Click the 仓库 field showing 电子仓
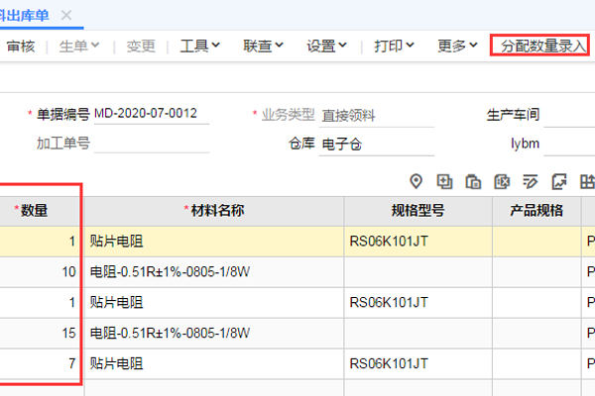 pyautogui.click(x=362, y=143)
